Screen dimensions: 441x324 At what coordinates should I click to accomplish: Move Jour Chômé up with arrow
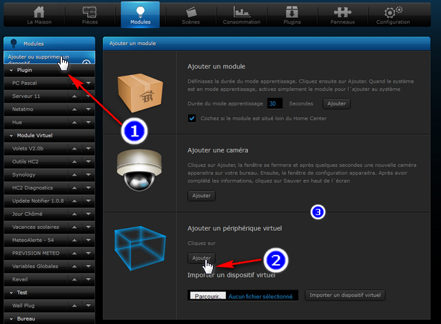click(74, 214)
